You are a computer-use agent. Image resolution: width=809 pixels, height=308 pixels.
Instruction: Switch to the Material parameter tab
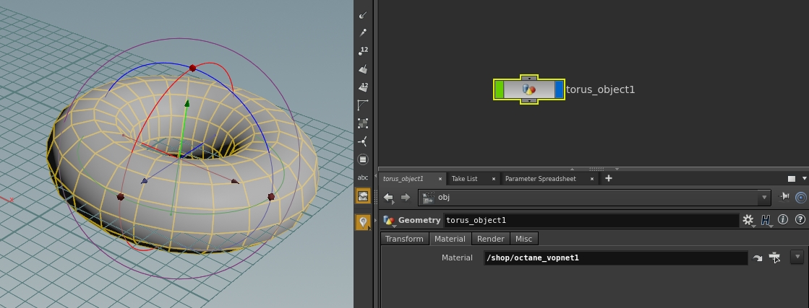click(450, 239)
